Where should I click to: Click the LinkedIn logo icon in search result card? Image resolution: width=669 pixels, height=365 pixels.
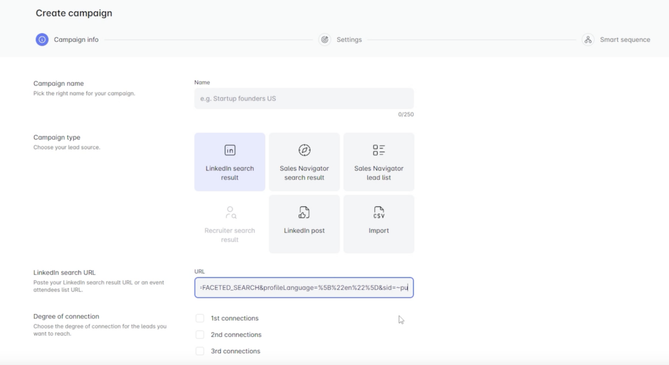tap(230, 150)
